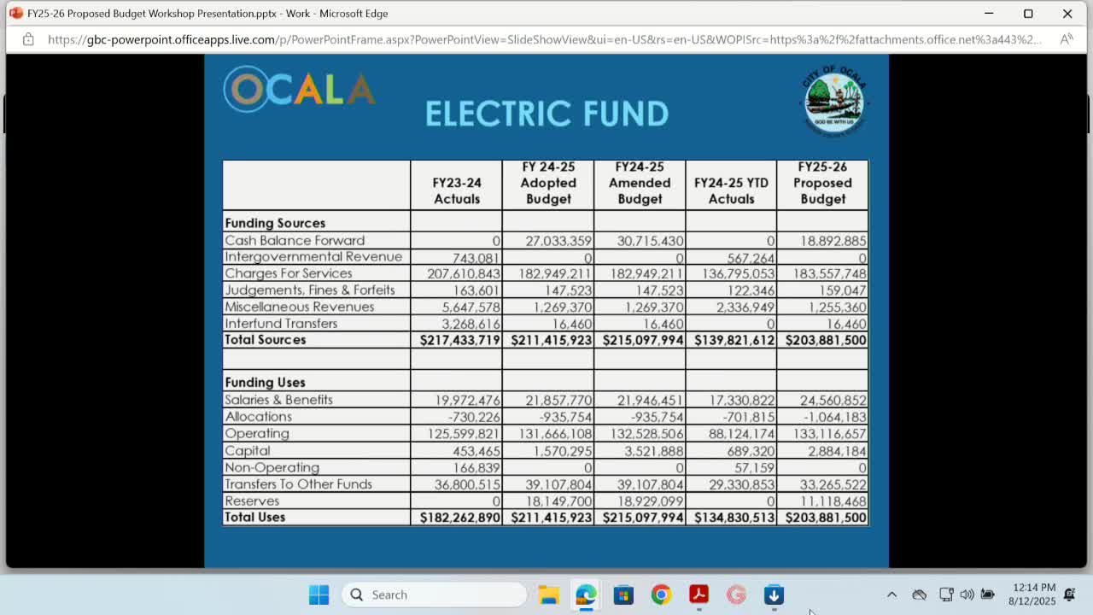Click the Total Uses row label
1093x615 pixels.
point(255,518)
